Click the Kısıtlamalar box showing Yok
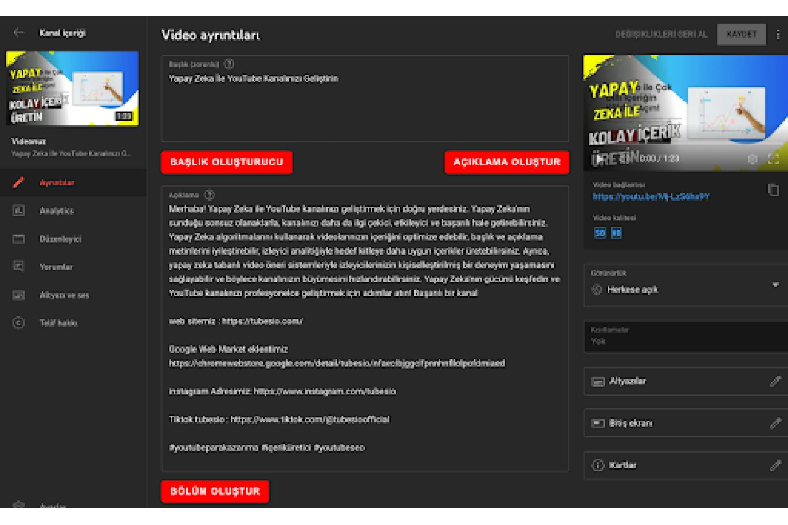This screenshot has height=525, width=788. [686, 337]
